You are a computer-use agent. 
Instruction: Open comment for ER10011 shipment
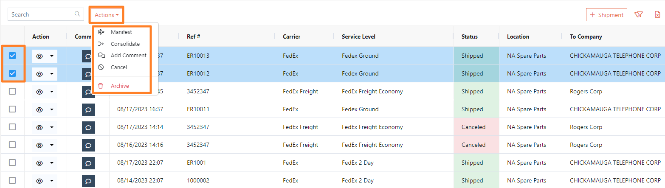(x=88, y=109)
